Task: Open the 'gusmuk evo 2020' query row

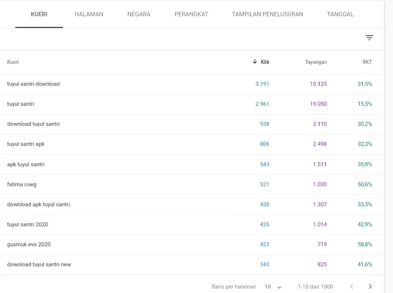Action: coord(192,244)
